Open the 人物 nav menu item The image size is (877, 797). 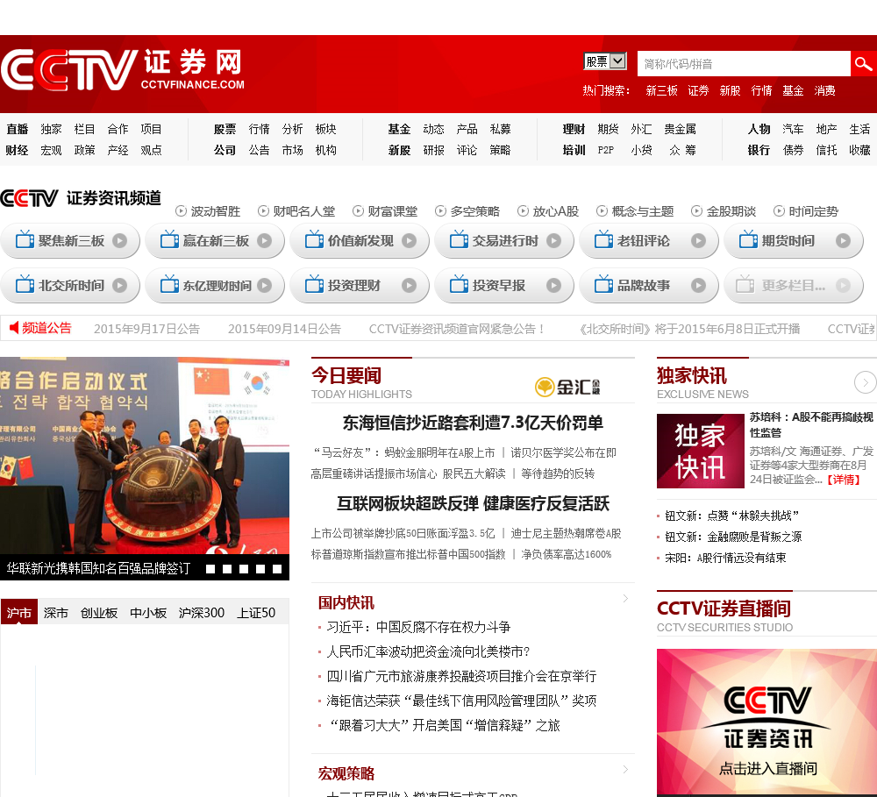pos(759,129)
